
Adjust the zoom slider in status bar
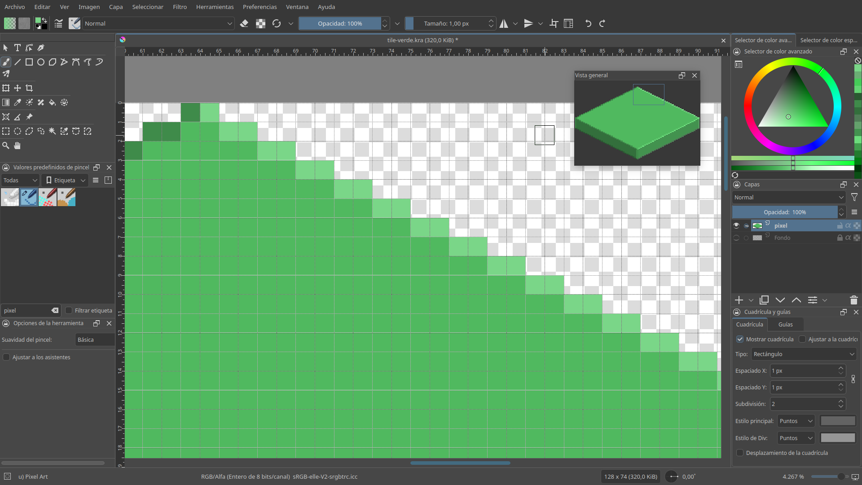click(829, 476)
